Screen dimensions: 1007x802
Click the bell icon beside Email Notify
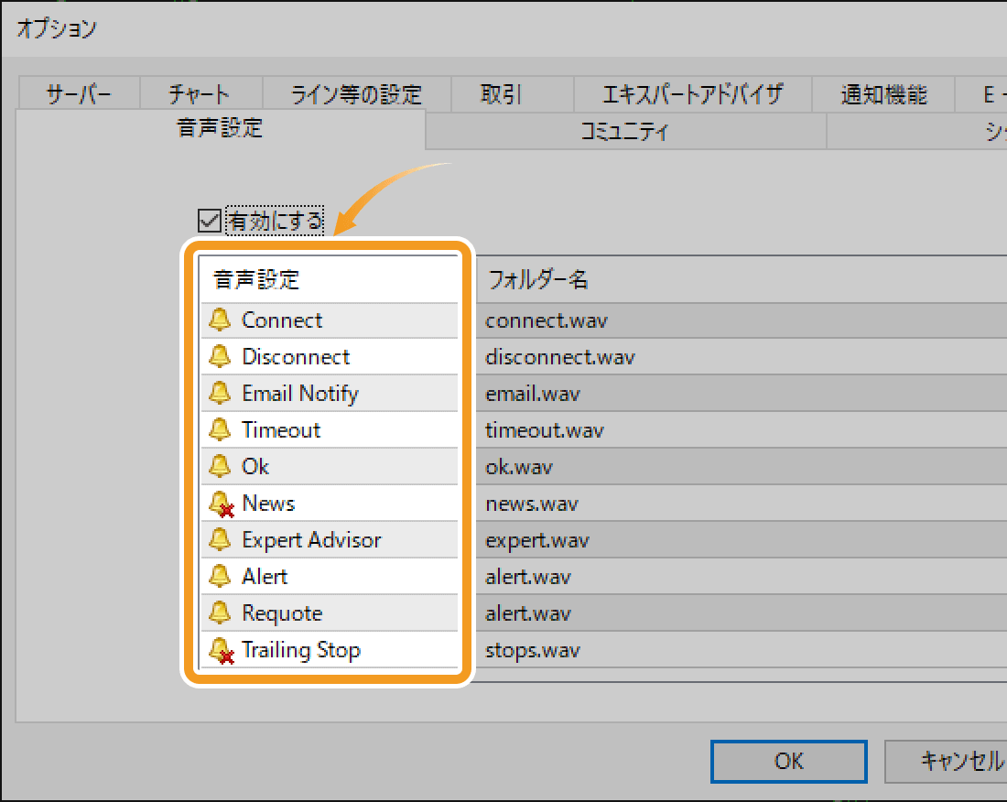coord(221,393)
